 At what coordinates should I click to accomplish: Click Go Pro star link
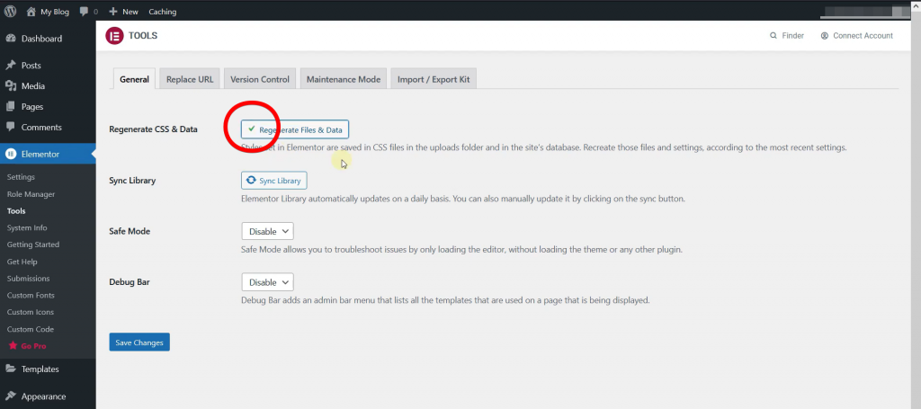[x=27, y=346]
